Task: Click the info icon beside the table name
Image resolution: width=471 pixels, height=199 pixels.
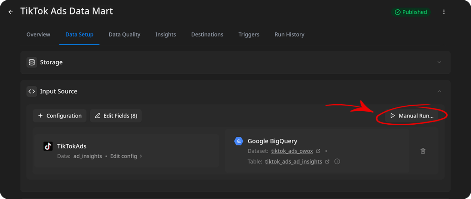Action: coord(337,161)
